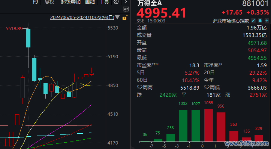The width and height of the screenshot is (271, 149).
Task: Click the 60日 return 18.43%
Action: coord(190,80)
